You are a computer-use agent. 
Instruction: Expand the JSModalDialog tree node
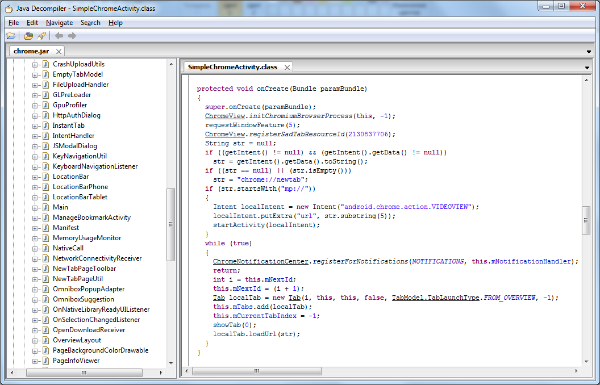coord(35,147)
